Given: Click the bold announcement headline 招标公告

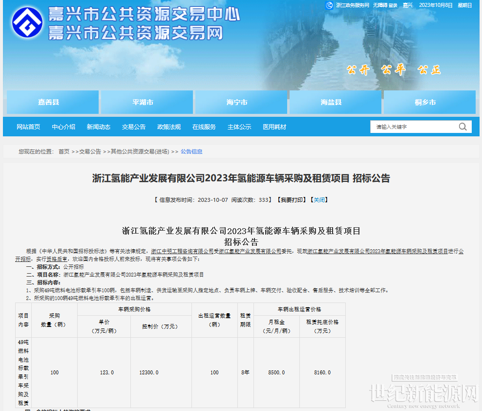Looking at the screenshot, I should pos(241,178).
